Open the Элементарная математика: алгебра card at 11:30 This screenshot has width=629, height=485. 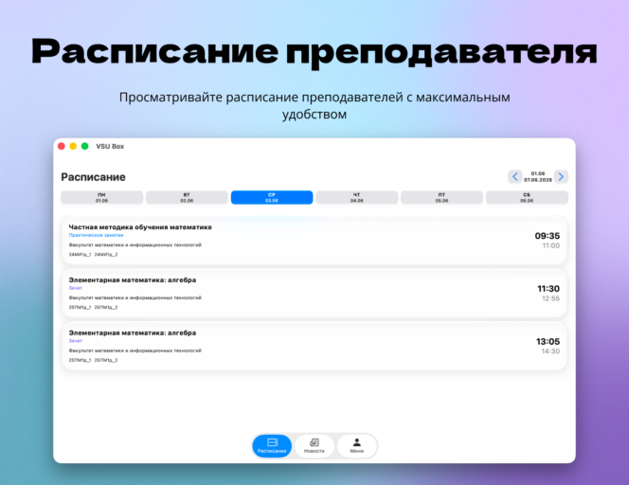[x=314, y=294]
